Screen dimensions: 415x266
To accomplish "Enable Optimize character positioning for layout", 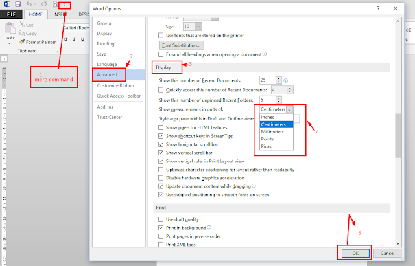I will point(161,170).
